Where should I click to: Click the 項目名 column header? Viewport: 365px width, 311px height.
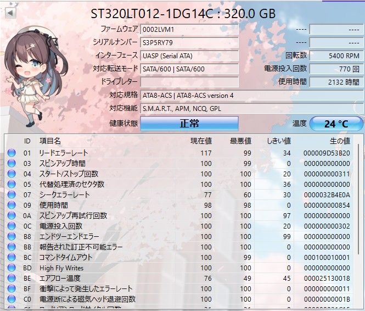[x=50, y=141]
